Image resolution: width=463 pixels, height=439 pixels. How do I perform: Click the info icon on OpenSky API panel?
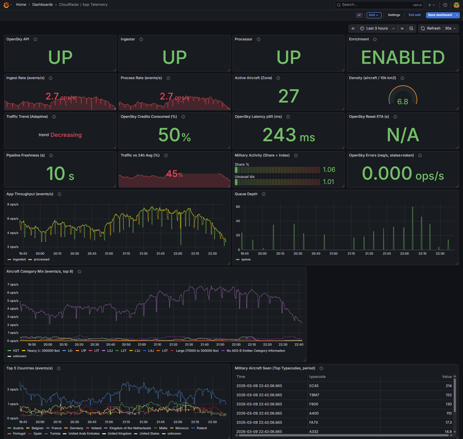coord(35,39)
